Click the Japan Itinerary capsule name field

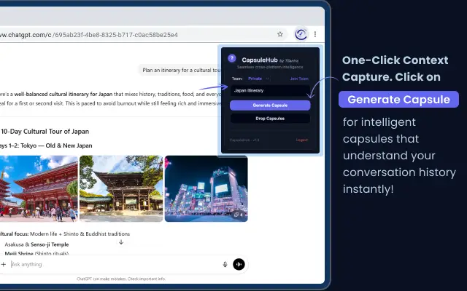coord(270,90)
